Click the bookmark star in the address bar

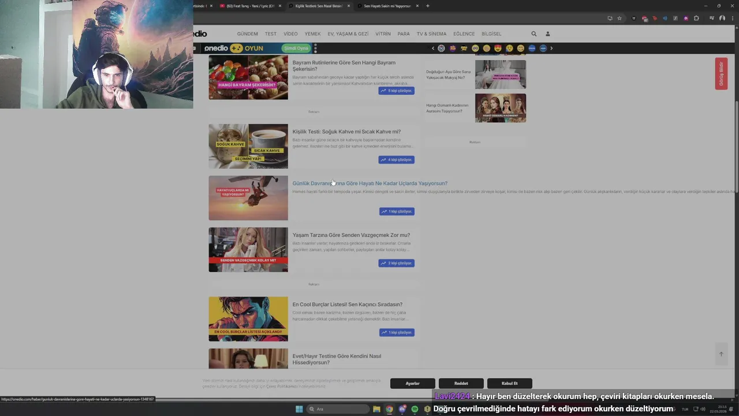619,18
